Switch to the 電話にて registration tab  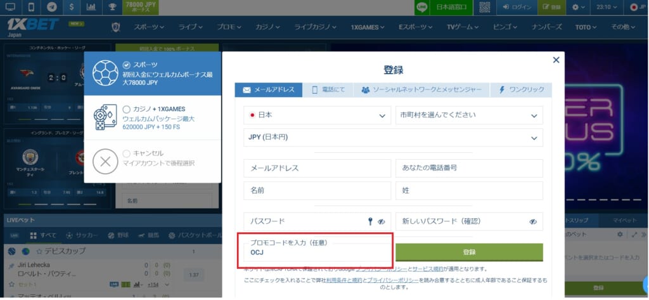(x=328, y=90)
